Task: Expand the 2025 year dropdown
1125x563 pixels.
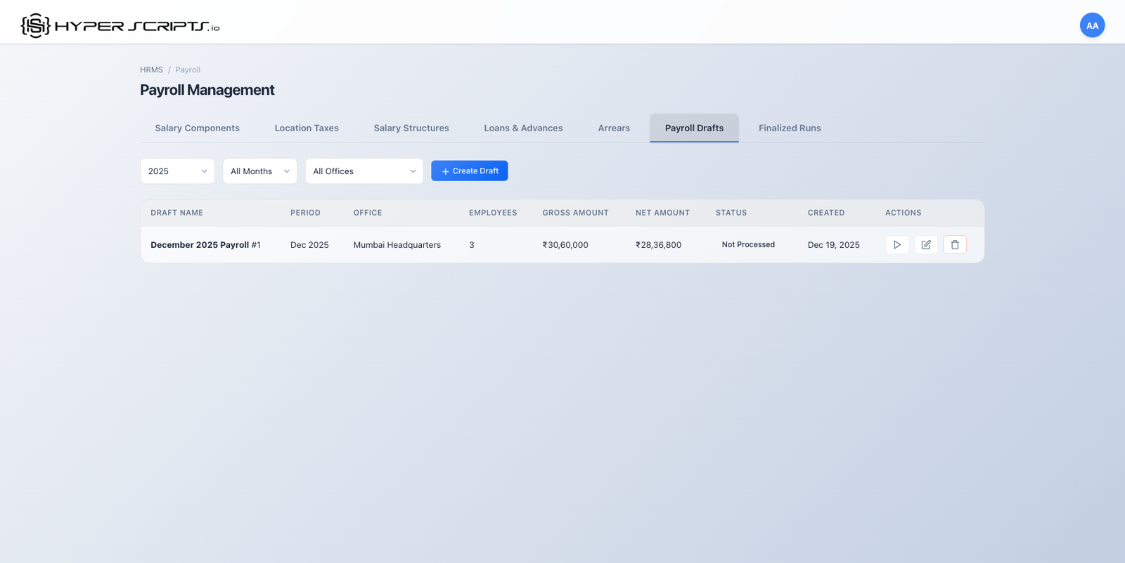Action: click(x=177, y=171)
